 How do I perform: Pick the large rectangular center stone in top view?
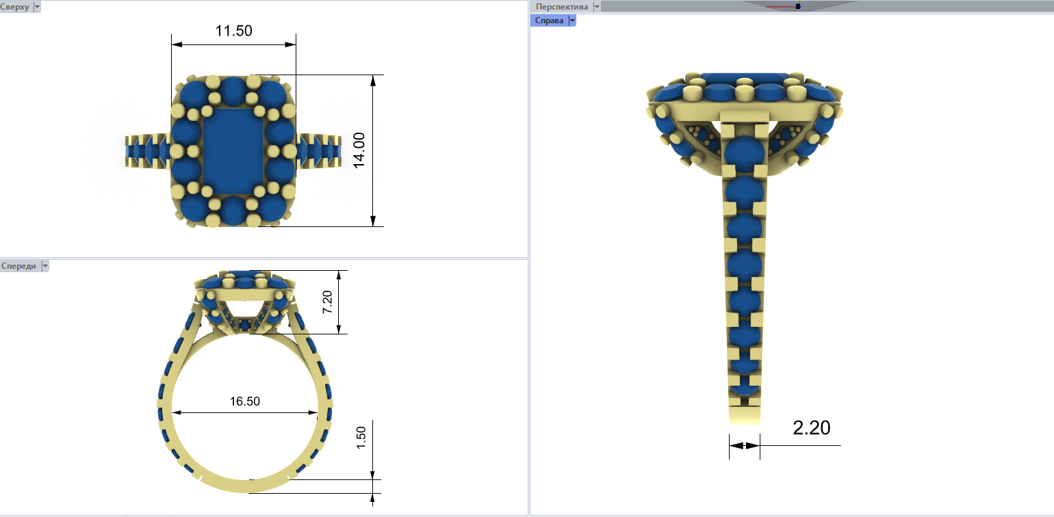pos(233,150)
